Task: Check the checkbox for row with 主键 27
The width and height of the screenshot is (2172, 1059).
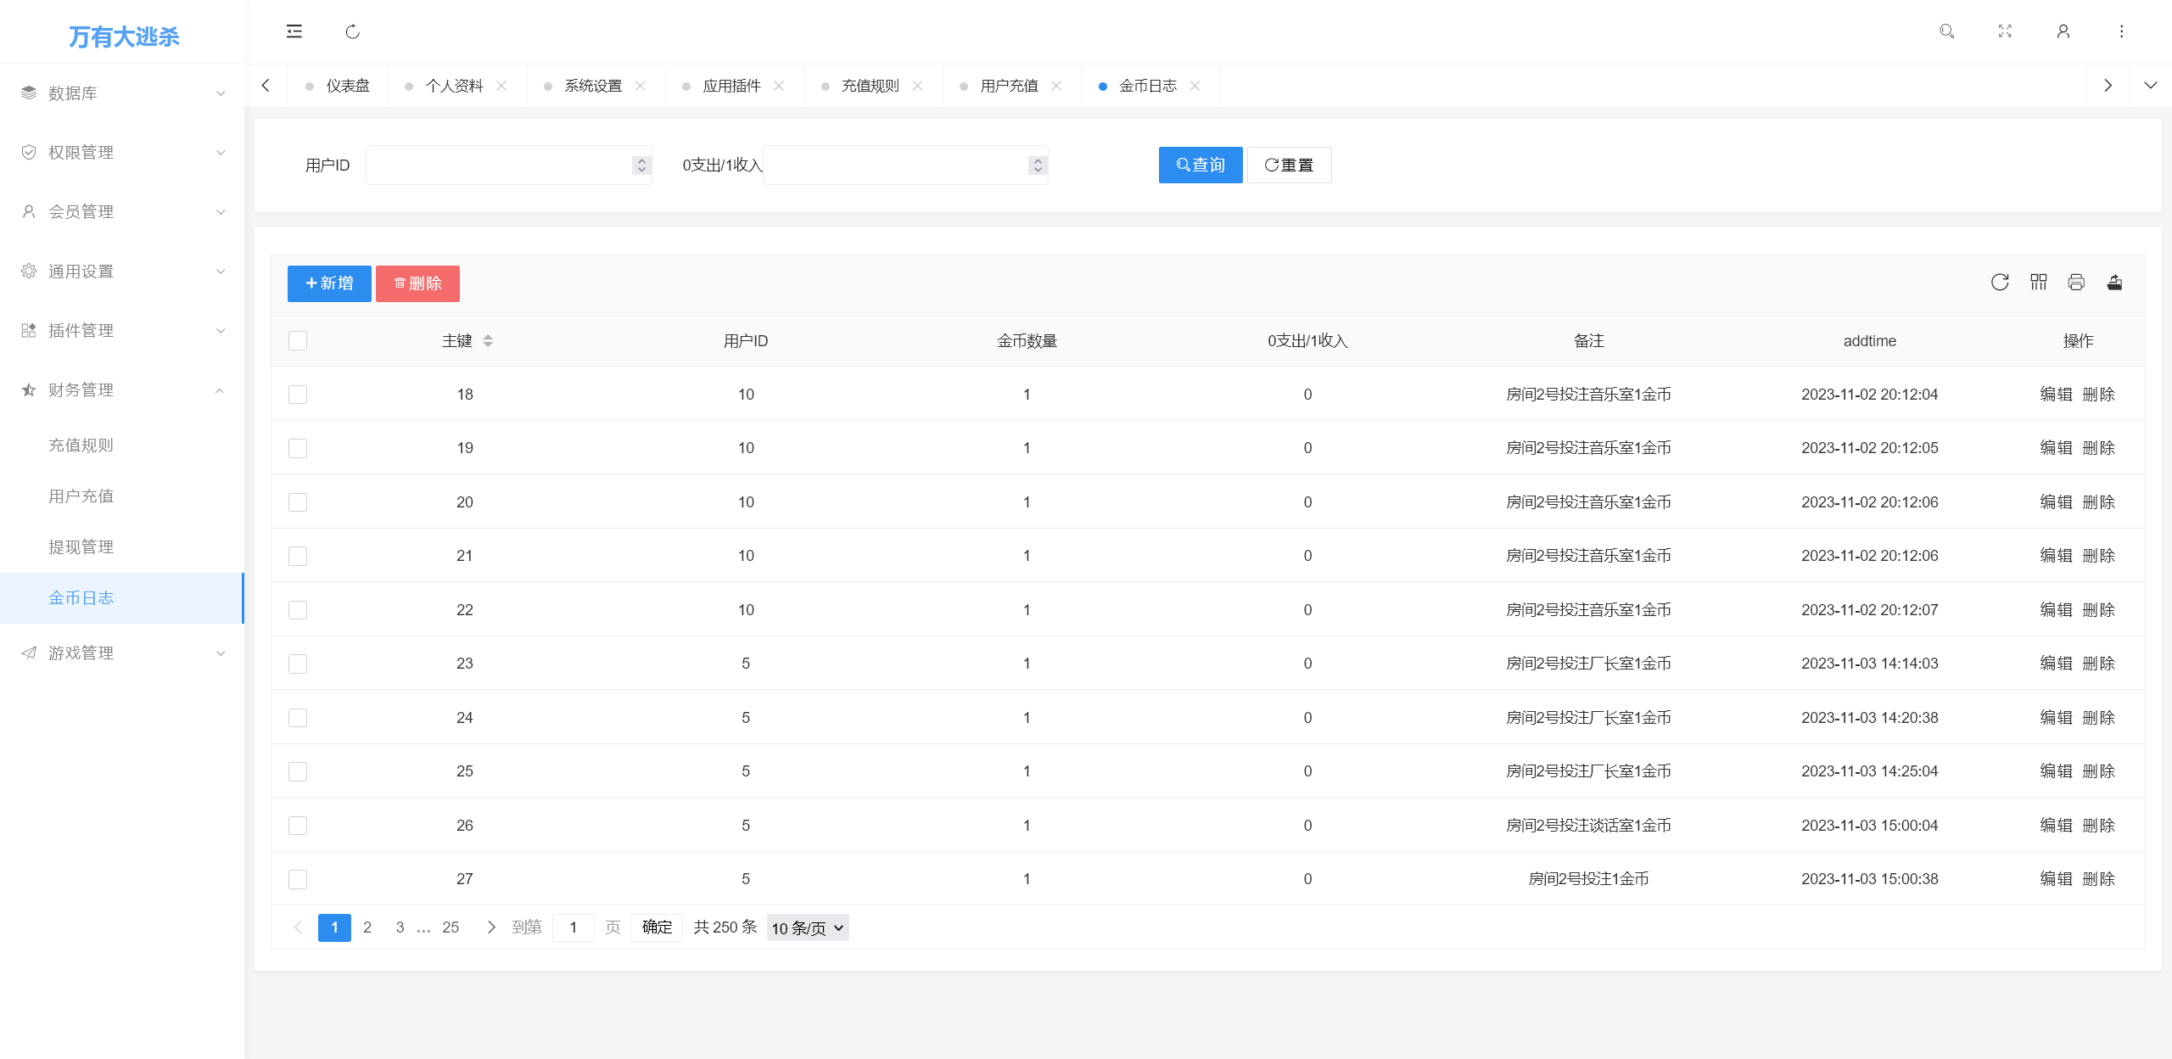Action: click(298, 879)
